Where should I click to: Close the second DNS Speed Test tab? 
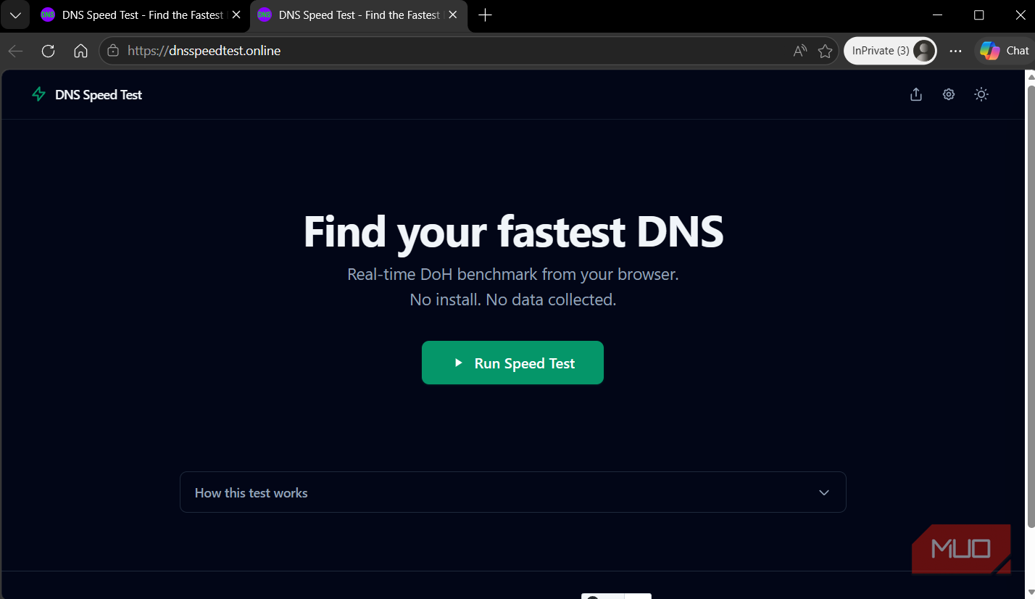tap(453, 15)
